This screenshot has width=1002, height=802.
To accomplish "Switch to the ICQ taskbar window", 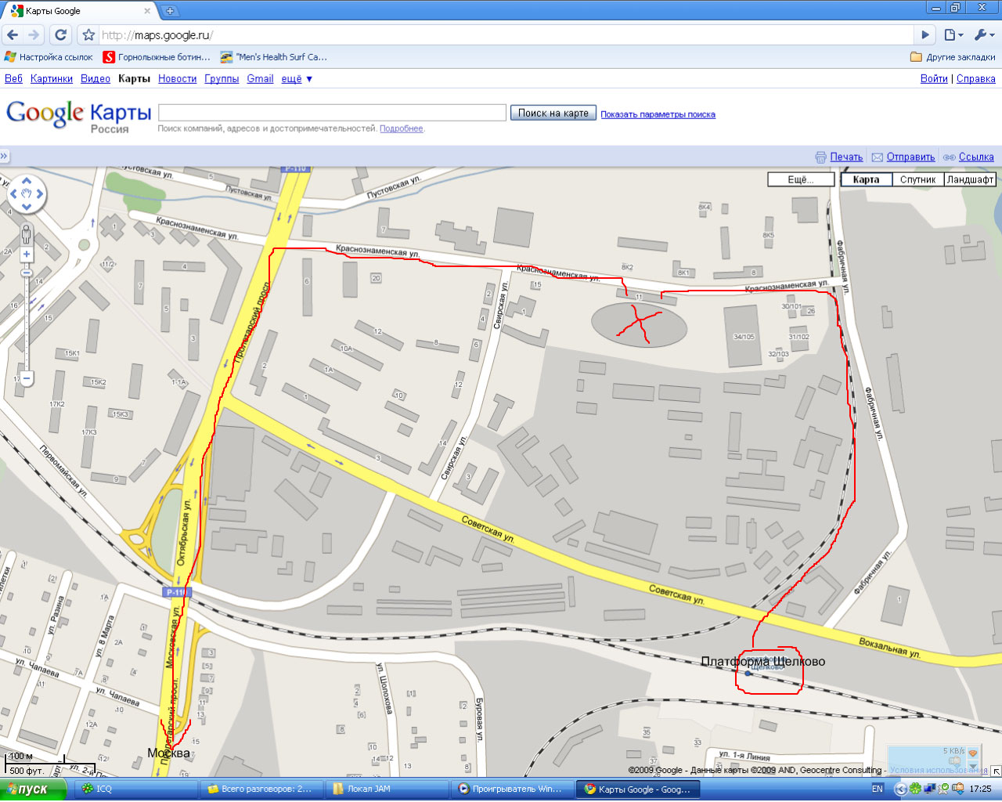I will coord(135,789).
